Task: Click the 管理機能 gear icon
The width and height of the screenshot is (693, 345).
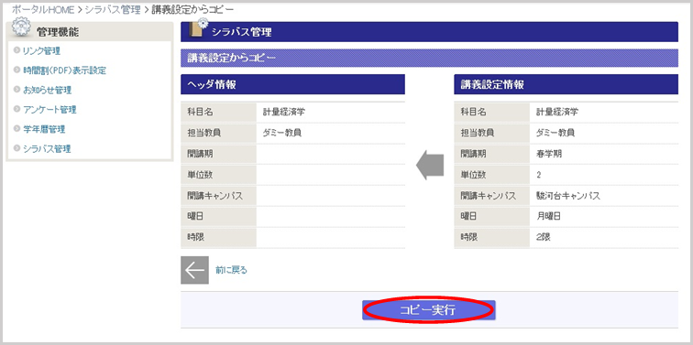Action: [x=21, y=27]
